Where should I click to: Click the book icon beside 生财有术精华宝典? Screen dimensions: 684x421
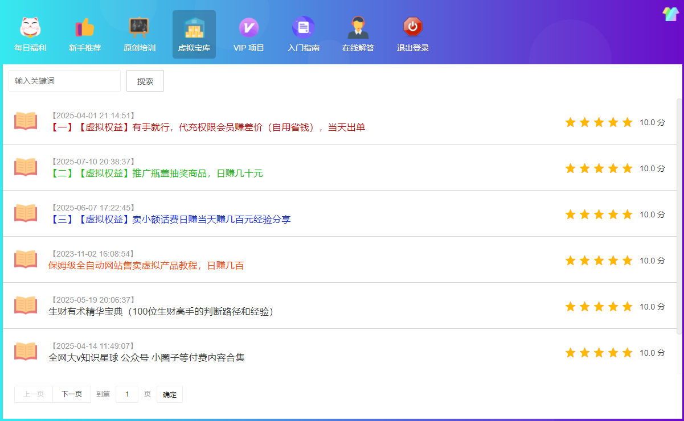click(x=26, y=306)
